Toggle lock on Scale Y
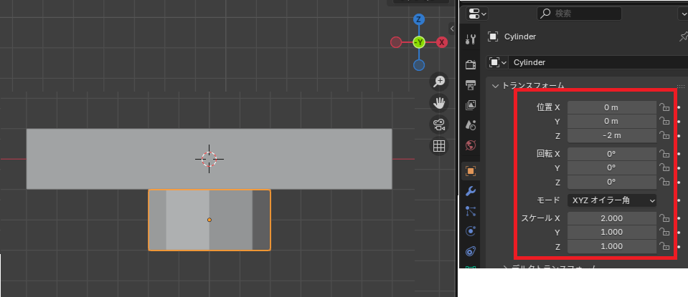 tap(665, 233)
